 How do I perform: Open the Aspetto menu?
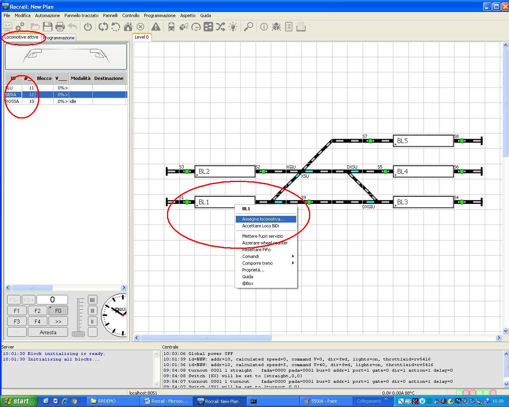pos(188,16)
